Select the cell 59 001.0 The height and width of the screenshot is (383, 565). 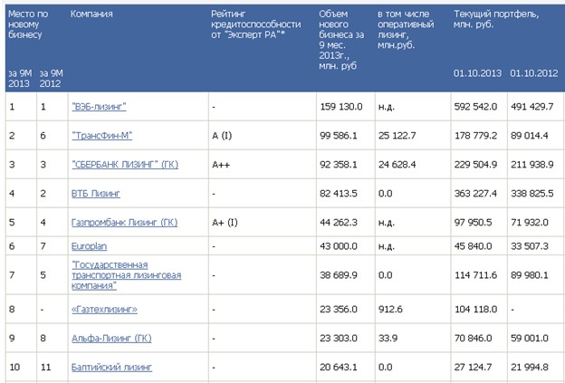point(530,338)
